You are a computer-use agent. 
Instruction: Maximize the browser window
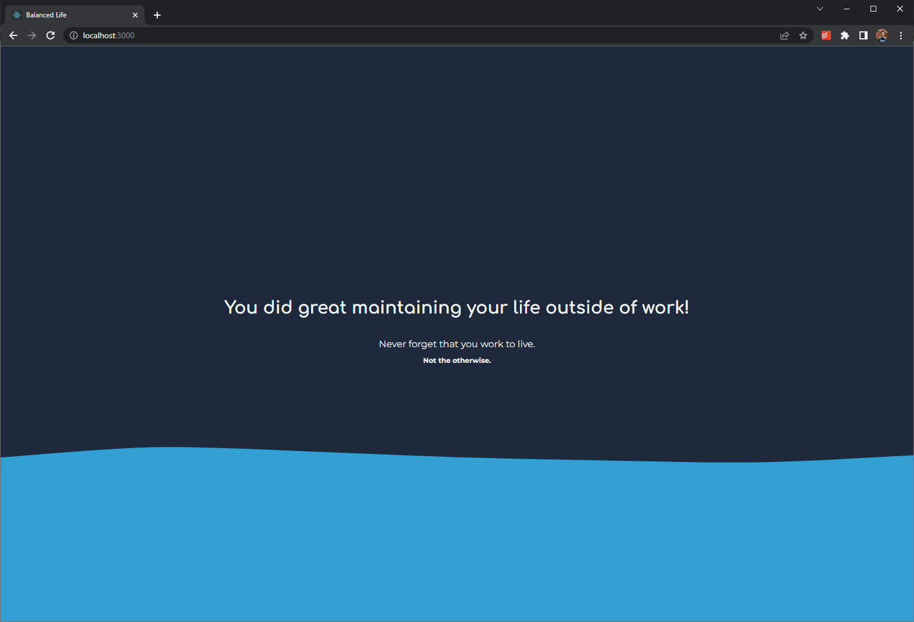pyautogui.click(x=873, y=9)
